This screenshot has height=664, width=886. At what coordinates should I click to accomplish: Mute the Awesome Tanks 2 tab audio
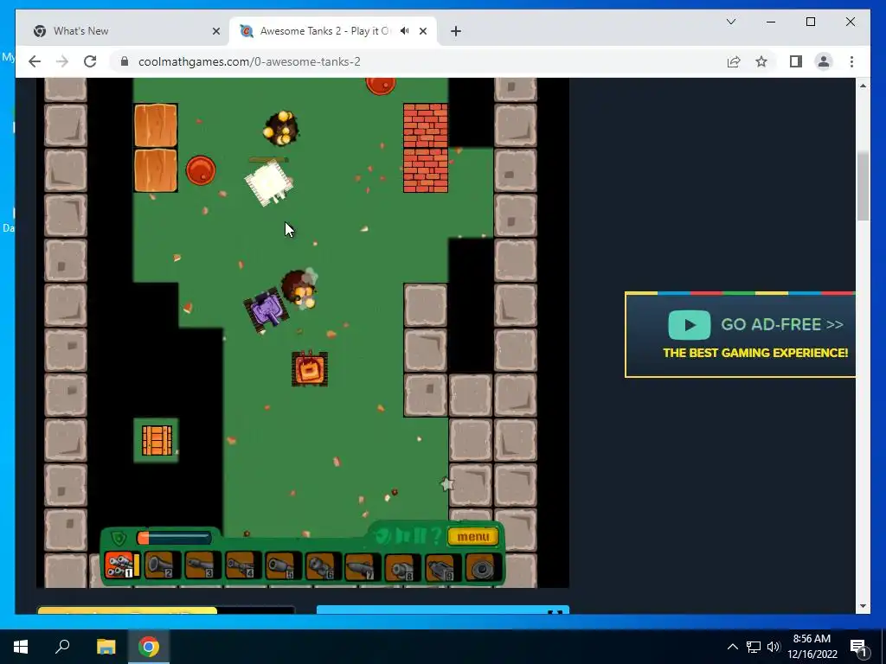coord(405,31)
